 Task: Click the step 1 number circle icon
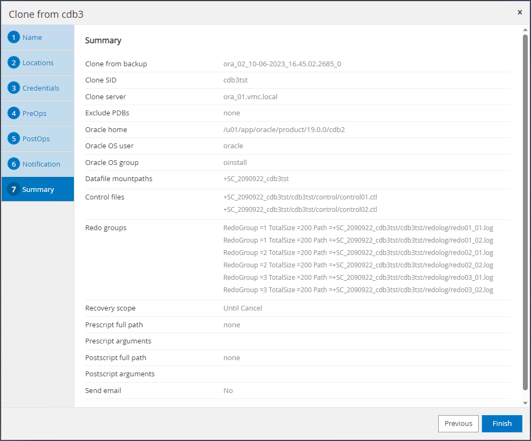click(x=14, y=38)
